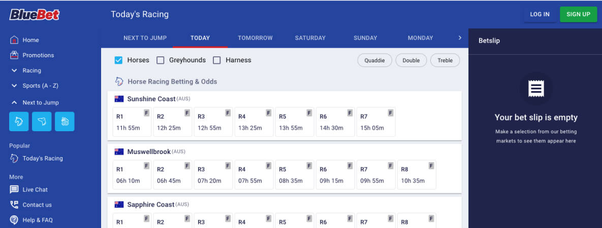Open Promotions gift icon link
Screen dimensions: 602x228
(x=14, y=55)
